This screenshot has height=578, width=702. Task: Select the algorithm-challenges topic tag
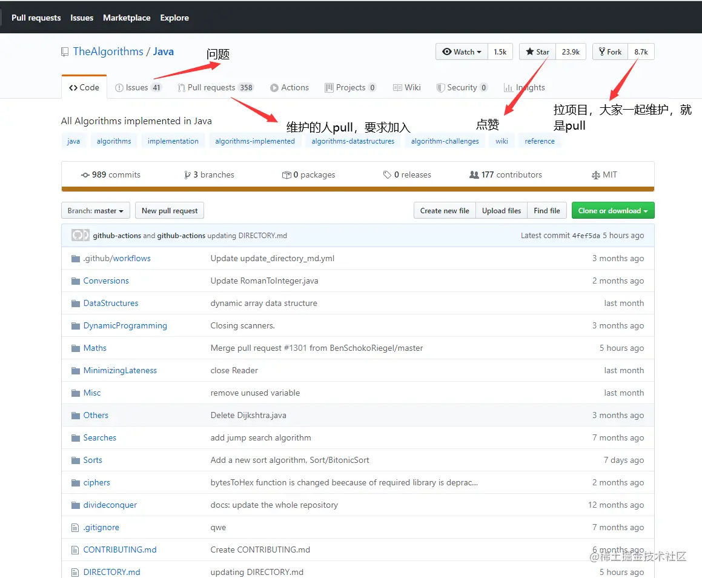[x=445, y=141]
